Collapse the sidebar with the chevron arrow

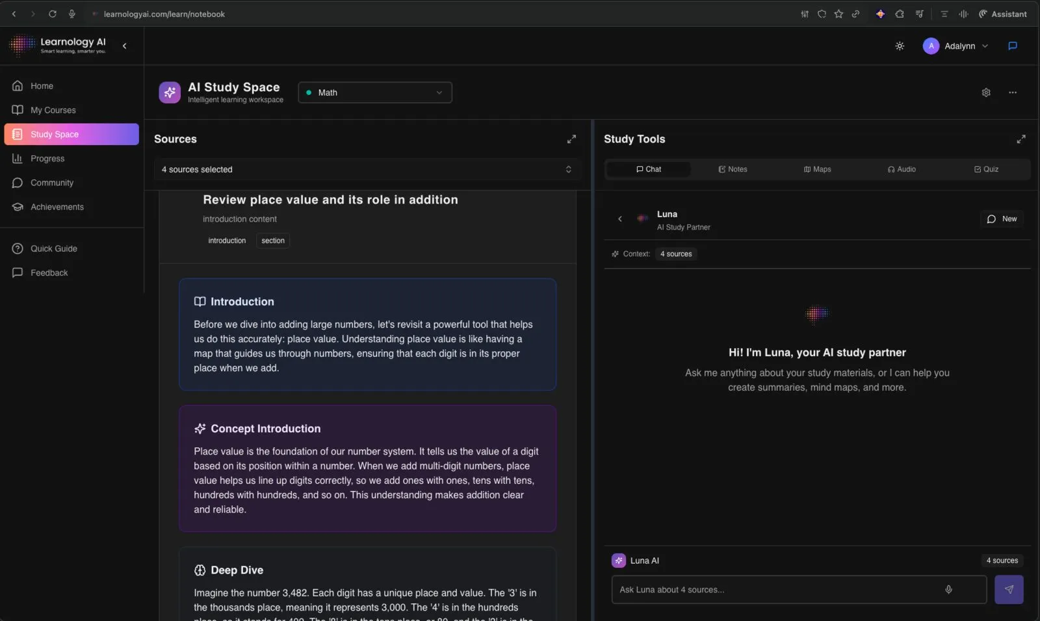point(124,46)
